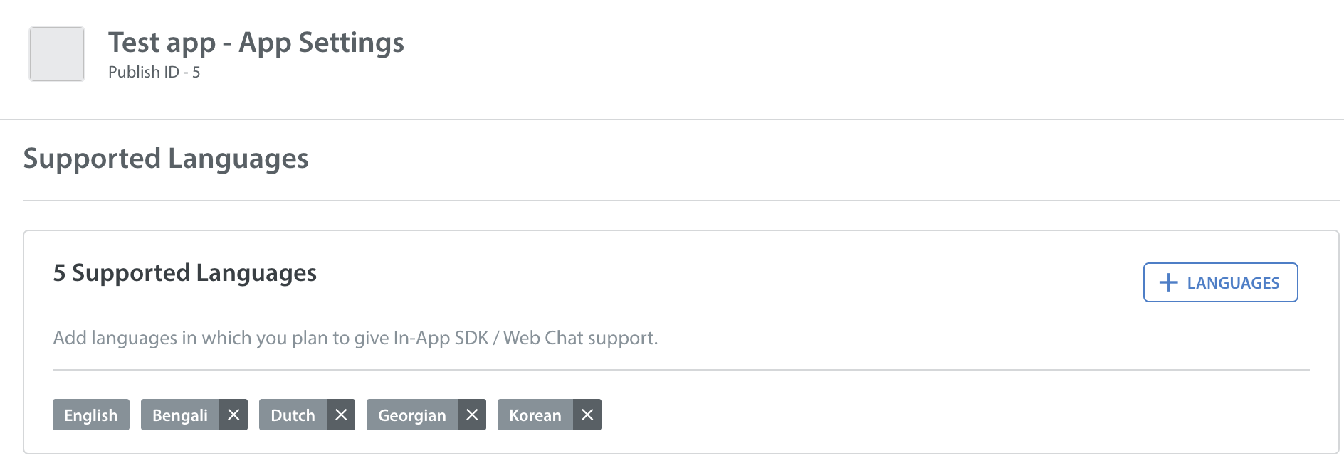Select the Georgian tag label
This screenshot has width=1344, height=458.
(412, 415)
